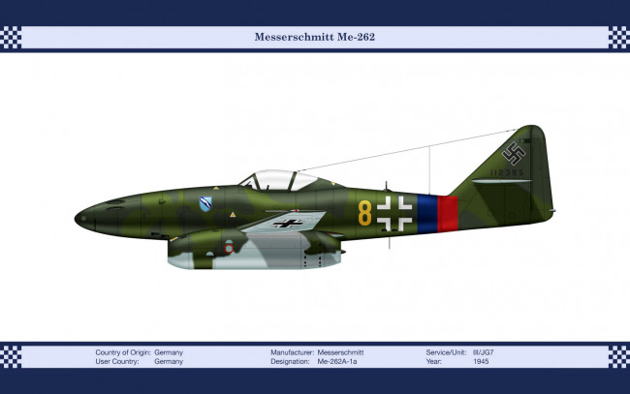
Task: Click the top-left checkered flag icon
Action: [x=11, y=38]
